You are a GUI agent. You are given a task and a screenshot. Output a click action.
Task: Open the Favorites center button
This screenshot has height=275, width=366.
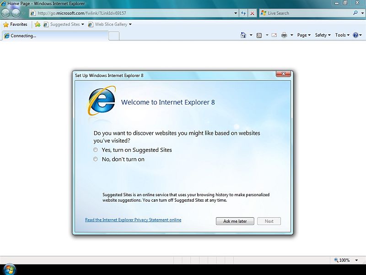[x=15, y=24]
